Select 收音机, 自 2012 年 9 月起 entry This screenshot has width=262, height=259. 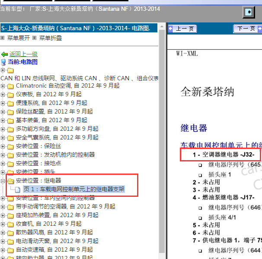pyautogui.click(x=48, y=224)
